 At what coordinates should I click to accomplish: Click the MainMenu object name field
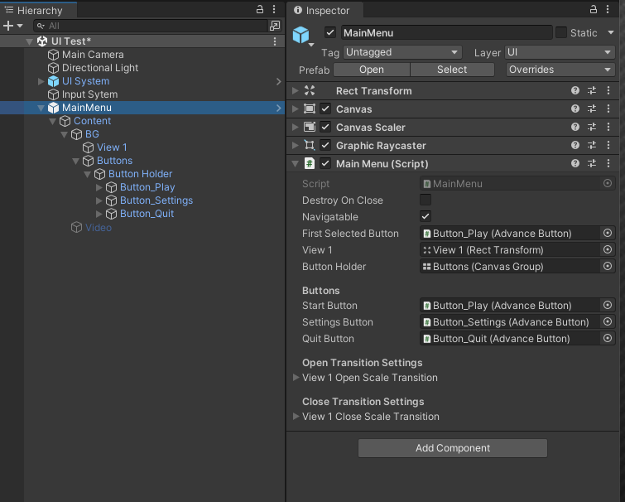(445, 33)
